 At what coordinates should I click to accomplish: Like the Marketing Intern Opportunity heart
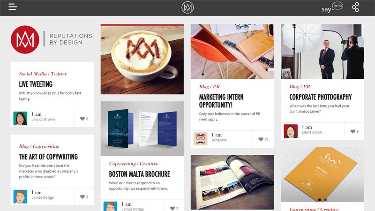261,139
